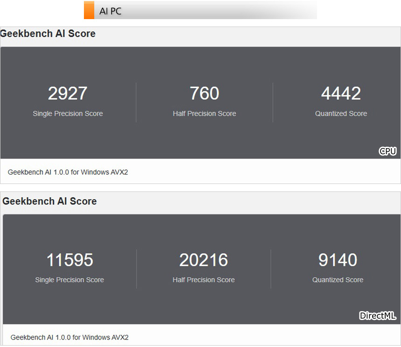The width and height of the screenshot is (401, 347).
Task: Click the Half Precision Score label under 20216
Action: (x=204, y=280)
